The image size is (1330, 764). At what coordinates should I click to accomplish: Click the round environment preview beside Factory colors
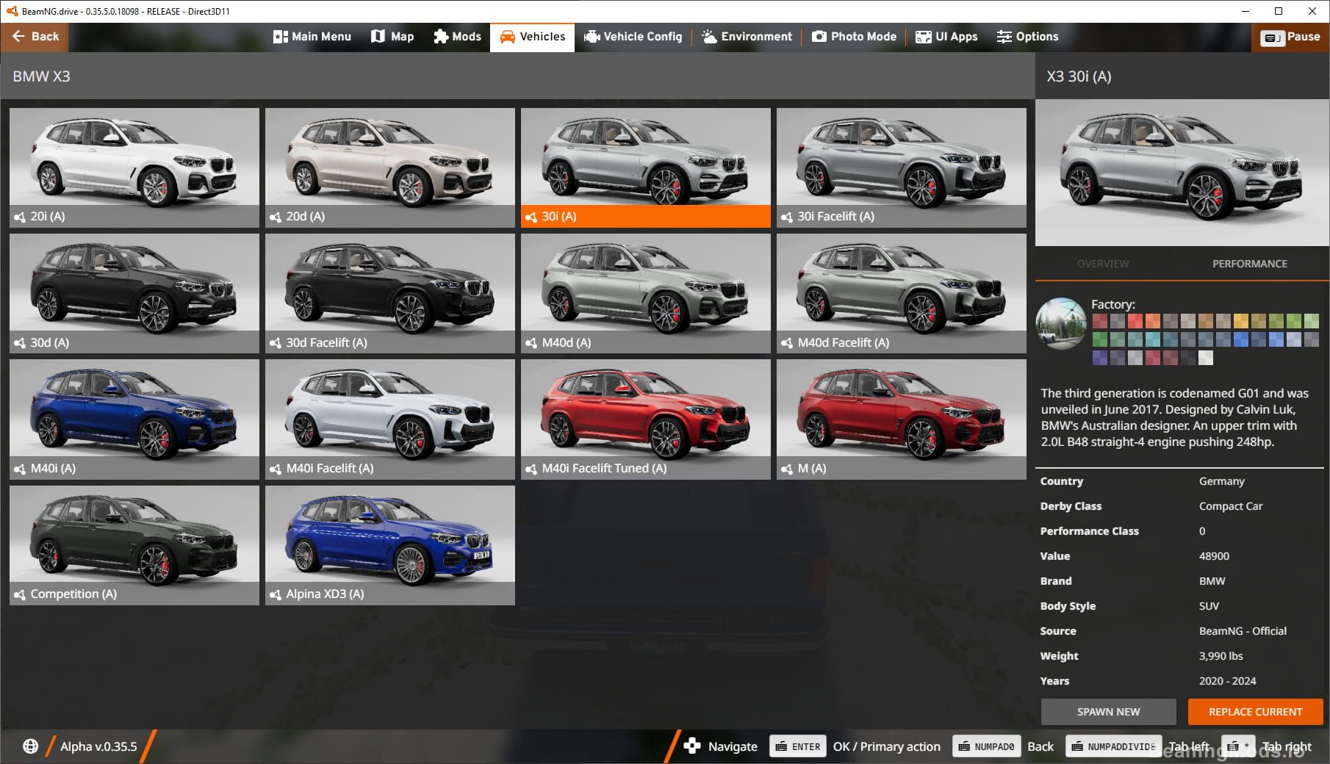pos(1061,323)
